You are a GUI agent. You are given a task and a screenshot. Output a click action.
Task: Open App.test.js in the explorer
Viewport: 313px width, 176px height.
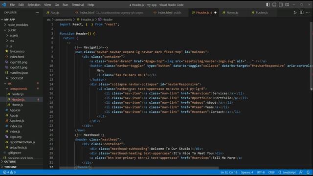point(22,121)
